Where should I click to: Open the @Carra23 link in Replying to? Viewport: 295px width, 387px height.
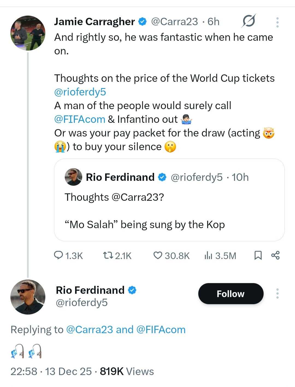tap(89, 330)
